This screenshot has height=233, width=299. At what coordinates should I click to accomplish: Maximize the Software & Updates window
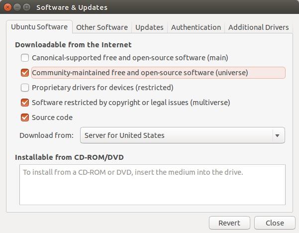(26, 7)
